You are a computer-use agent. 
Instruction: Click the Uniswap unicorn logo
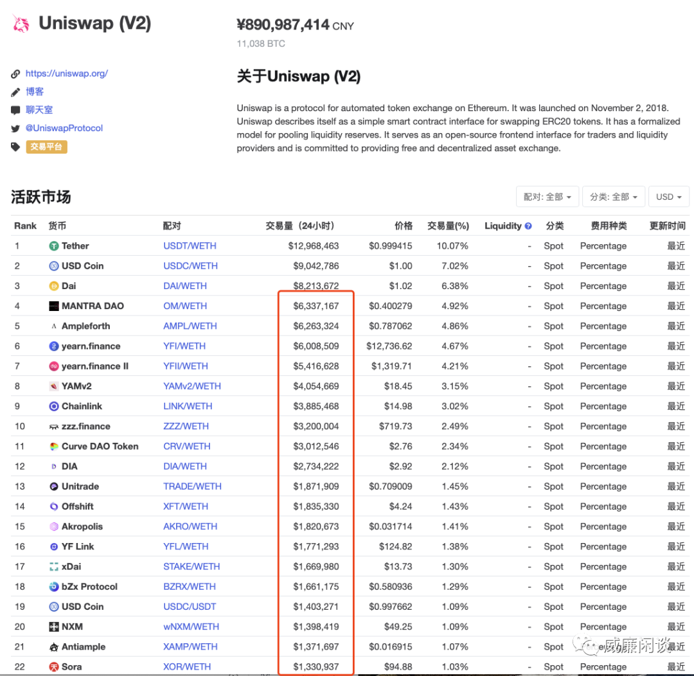point(21,24)
